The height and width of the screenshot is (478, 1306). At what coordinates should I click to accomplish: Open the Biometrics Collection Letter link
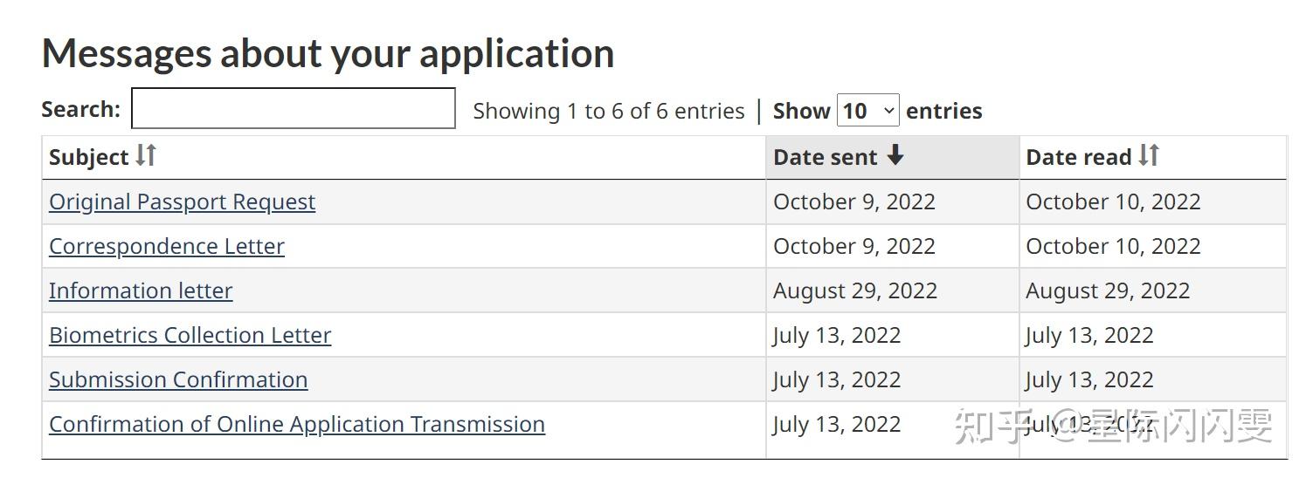190,335
